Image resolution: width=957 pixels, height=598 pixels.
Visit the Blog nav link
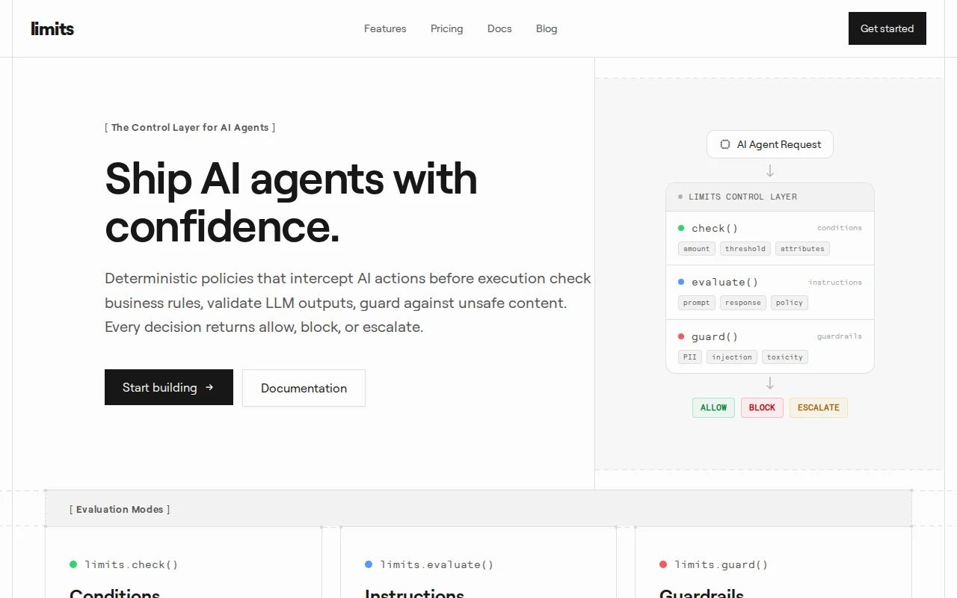click(x=547, y=28)
